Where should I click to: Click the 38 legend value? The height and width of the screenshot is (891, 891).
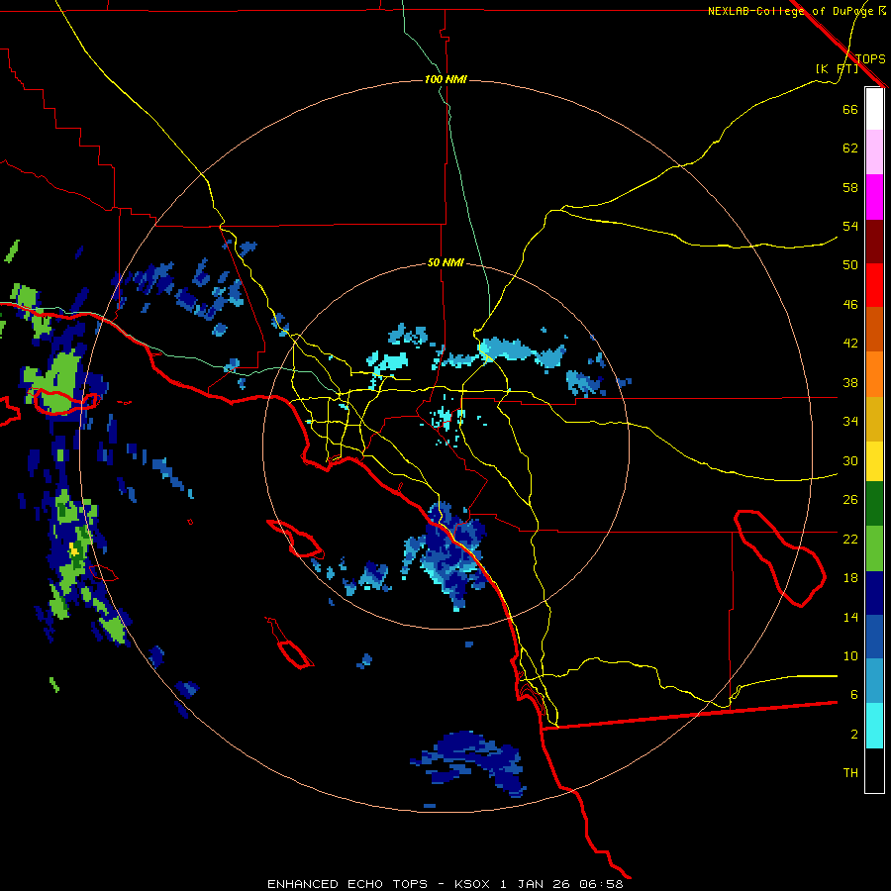coord(850,383)
